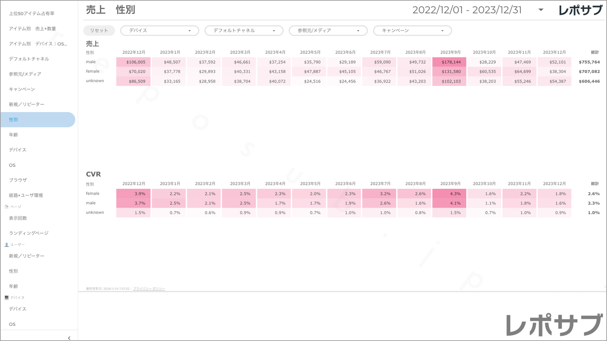Select the female 4.3% CVR cell
This screenshot has width=607, height=341.
pos(449,194)
